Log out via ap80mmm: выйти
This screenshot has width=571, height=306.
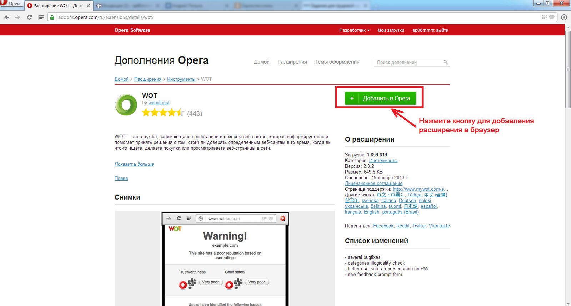point(430,30)
